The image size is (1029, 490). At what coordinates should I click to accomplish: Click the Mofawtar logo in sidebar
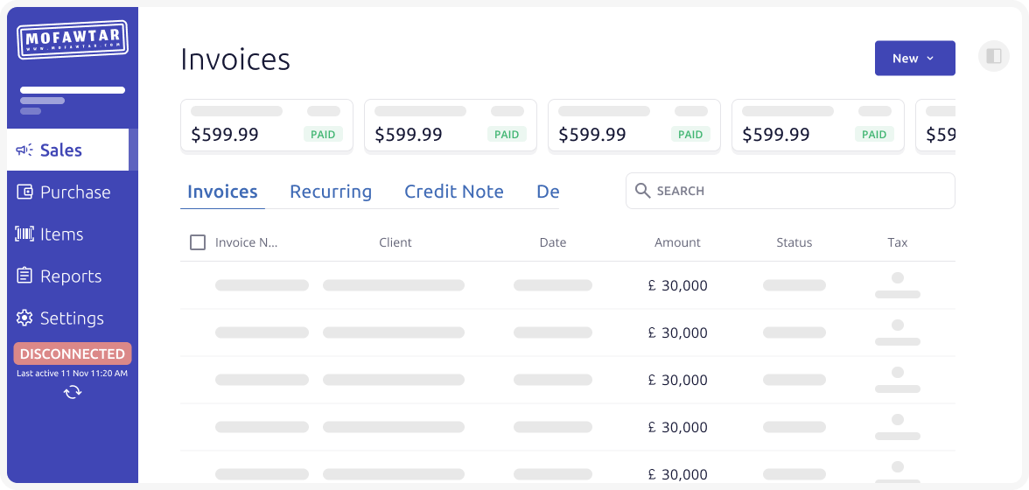[x=73, y=40]
